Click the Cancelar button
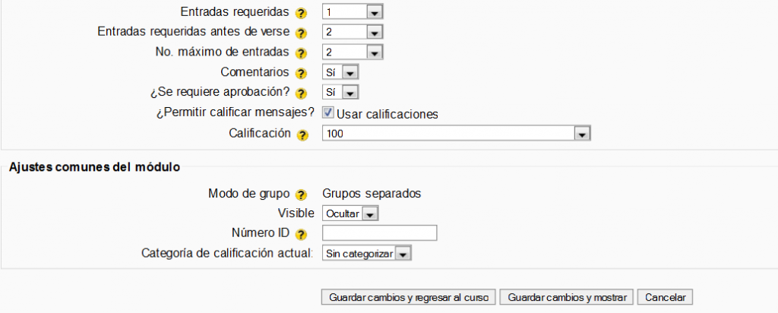 click(x=665, y=297)
